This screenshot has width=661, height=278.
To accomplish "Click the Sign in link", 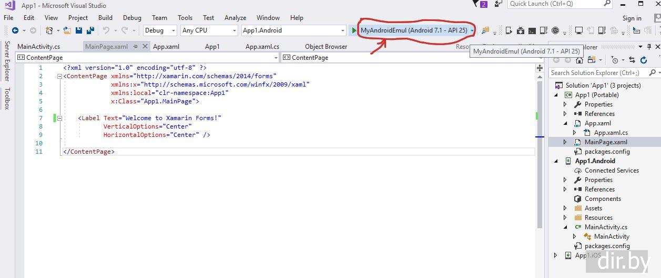I will tap(632, 18).
